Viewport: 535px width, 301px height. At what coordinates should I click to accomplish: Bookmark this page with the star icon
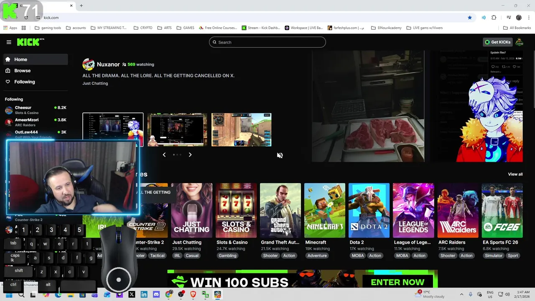click(x=470, y=18)
